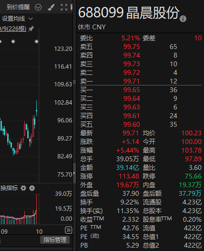Image resolution: width=204 pixels, height=251 pixels.
Task: Click the circled checkmark dropdown icon
Action: (x=38, y=7)
